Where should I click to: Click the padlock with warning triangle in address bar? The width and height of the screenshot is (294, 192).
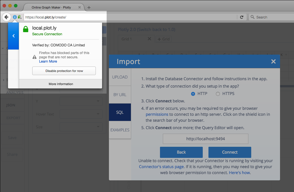[x=20, y=17]
